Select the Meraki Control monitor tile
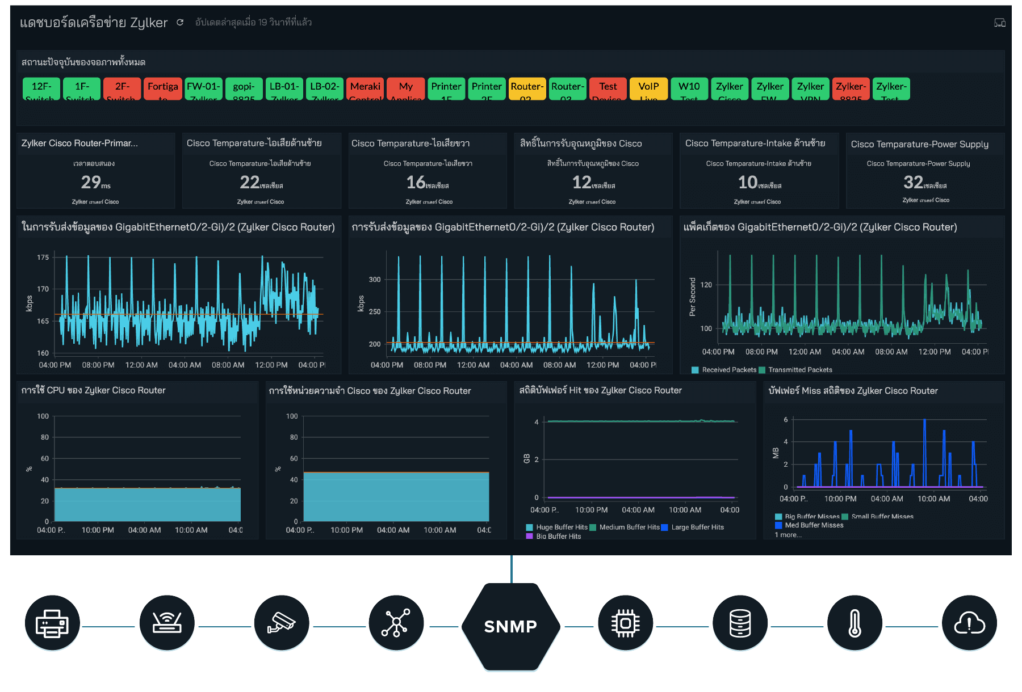The image size is (1022, 692). coord(365,89)
